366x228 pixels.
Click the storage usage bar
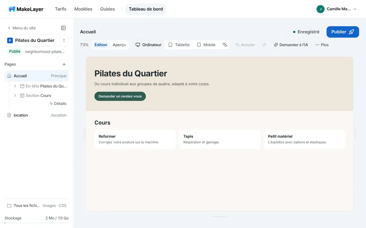[37, 223]
